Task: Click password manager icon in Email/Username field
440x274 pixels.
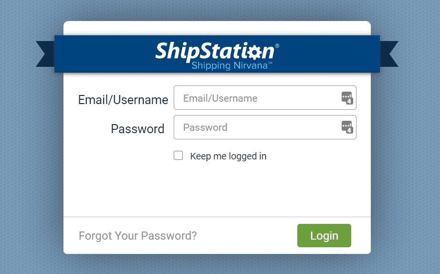Action: 347,98
